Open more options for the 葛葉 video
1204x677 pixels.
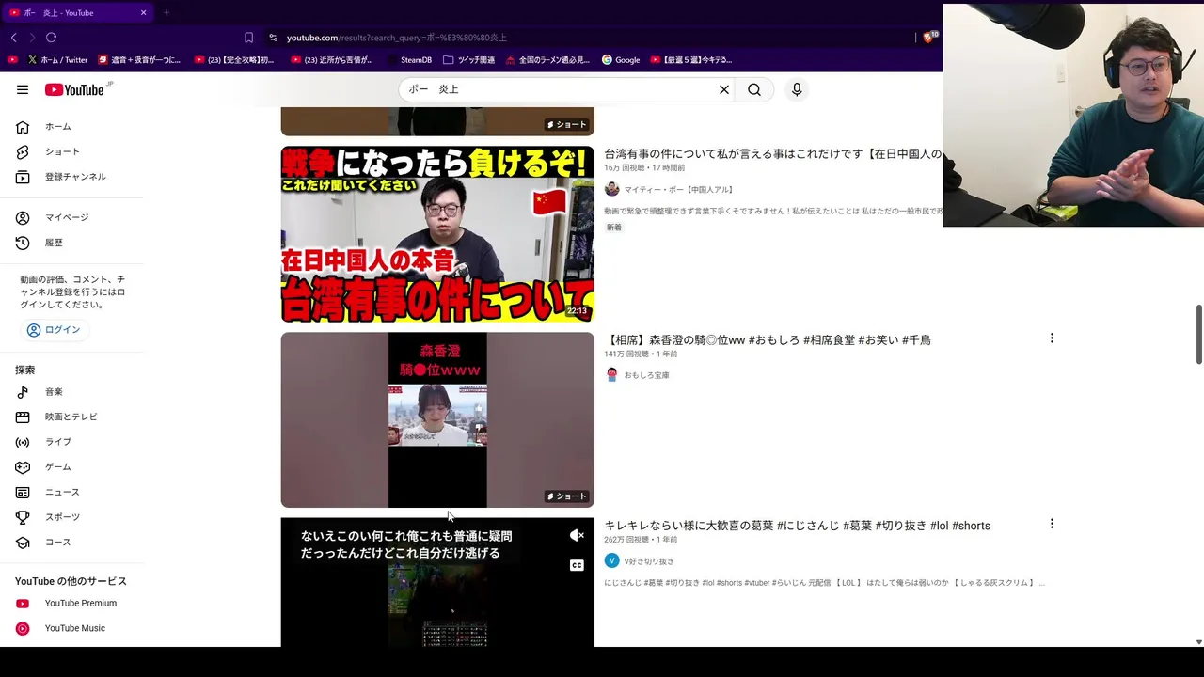[1052, 524]
